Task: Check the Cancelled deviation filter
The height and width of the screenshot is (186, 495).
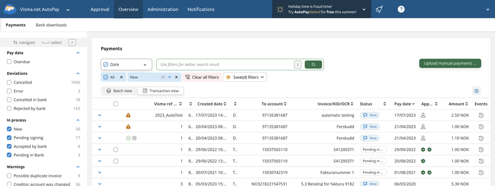Action: pos(9,82)
